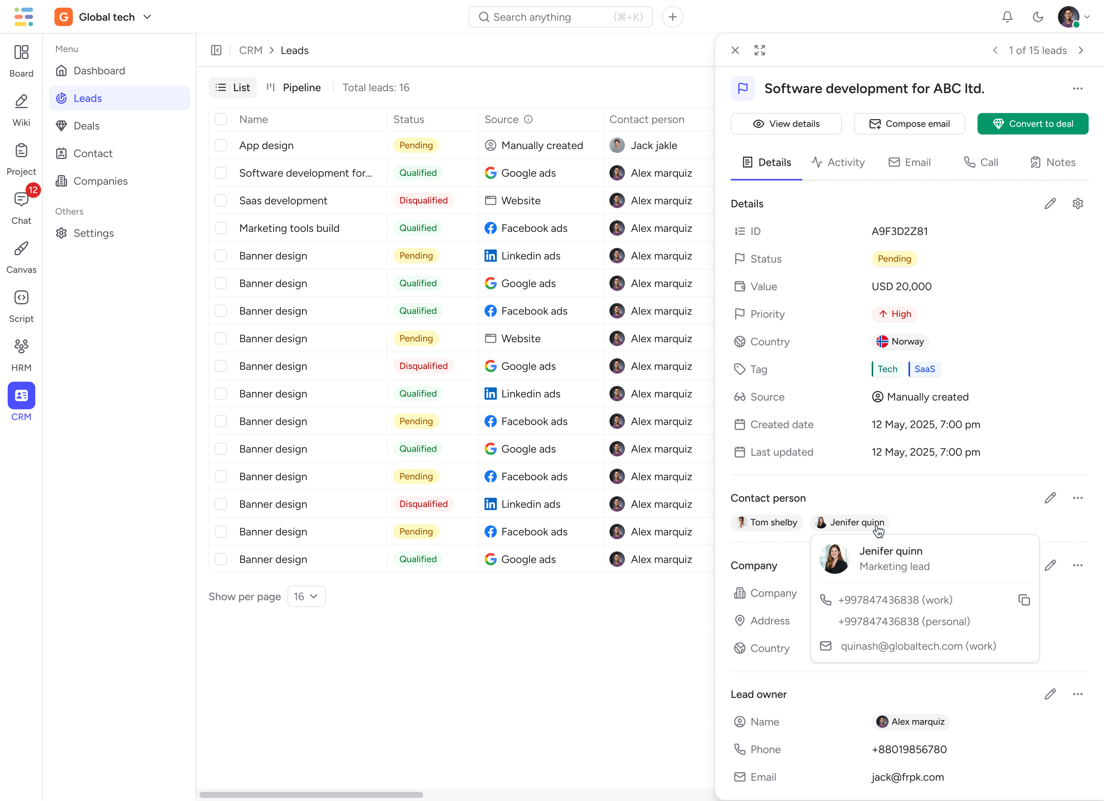Toggle the select-all header checkbox
The width and height of the screenshot is (1104, 801).
[x=221, y=119]
